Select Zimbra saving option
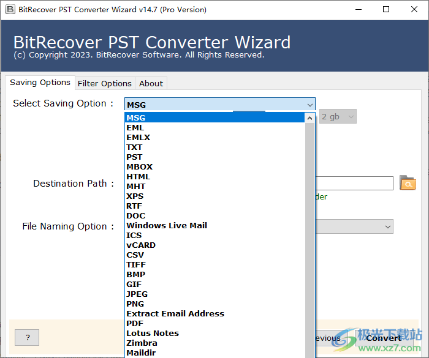429x358 pixels. [215, 343]
